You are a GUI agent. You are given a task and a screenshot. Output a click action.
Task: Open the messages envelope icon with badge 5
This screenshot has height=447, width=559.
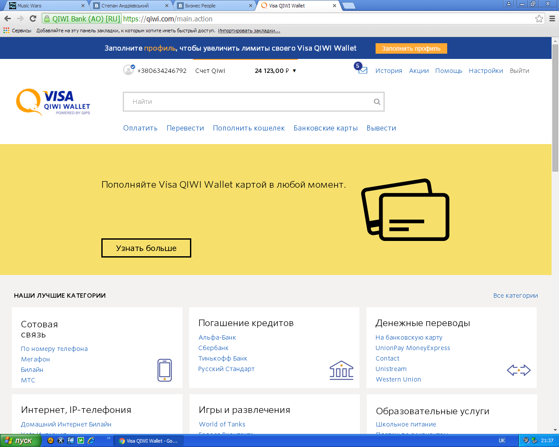click(362, 69)
